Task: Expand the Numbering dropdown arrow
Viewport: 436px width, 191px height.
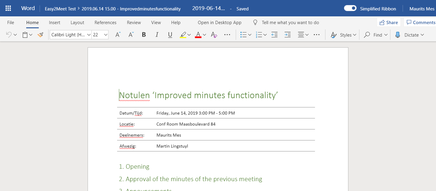Action: 265,35
